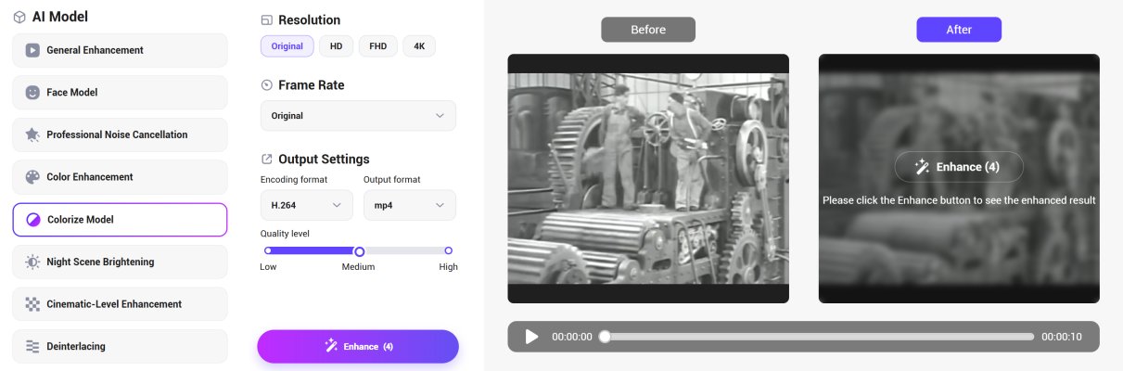Click the magic wand icon on purple Enhance button
This screenshot has height=371, width=1123.
[331, 346]
